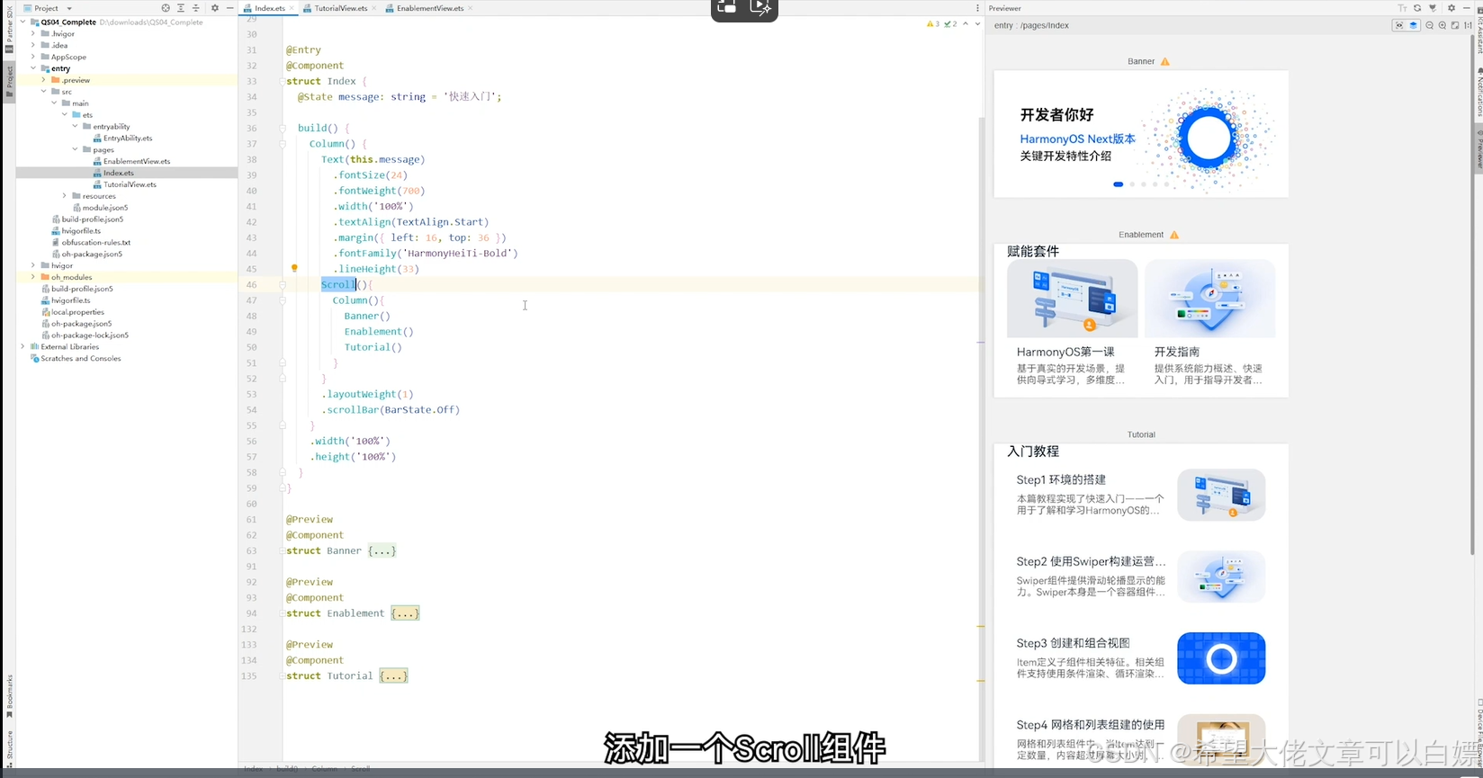Switch to the EnablementView.ets tab
1483x778 pixels.
click(429, 8)
